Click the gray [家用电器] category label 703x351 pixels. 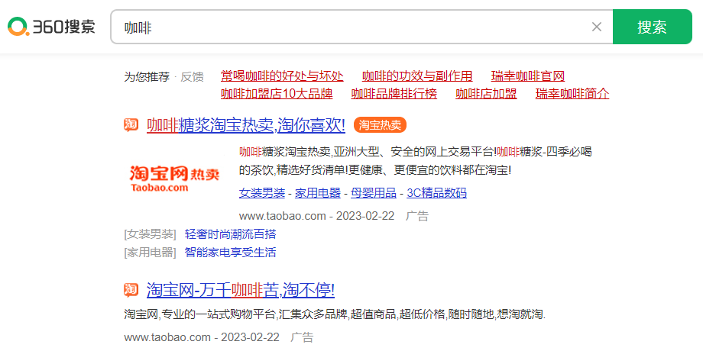(x=151, y=253)
